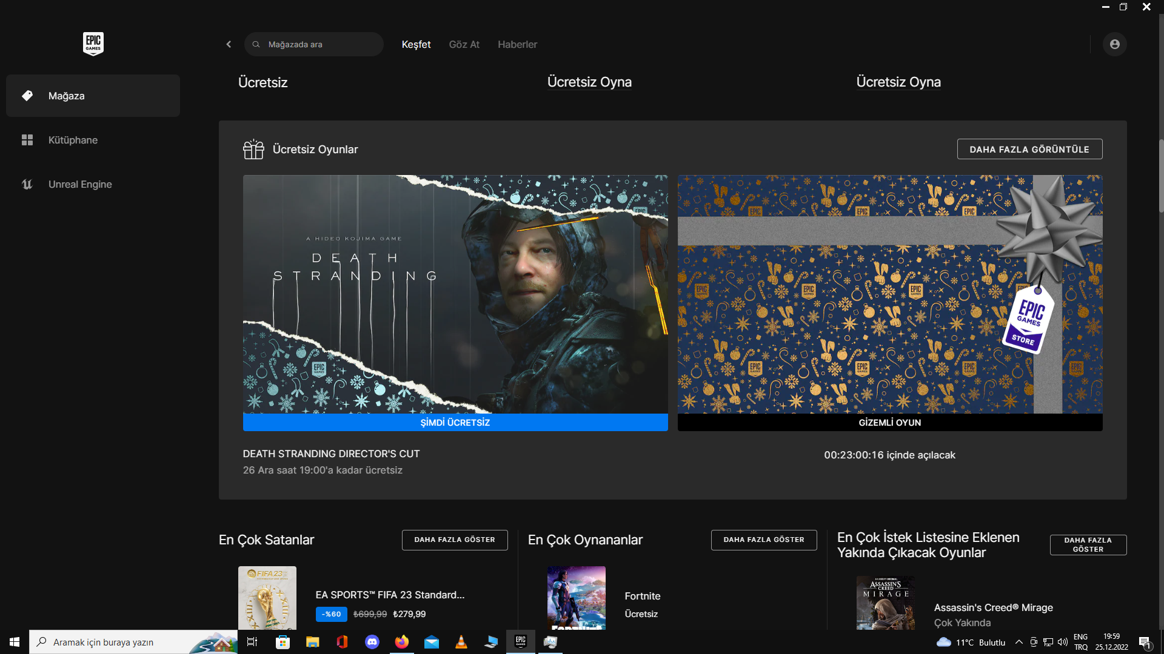Viewport: 1164px width, 654px height.
Task: Open Assassin's Creed Mirage cover thumbnail
Action: coord(886,603)
